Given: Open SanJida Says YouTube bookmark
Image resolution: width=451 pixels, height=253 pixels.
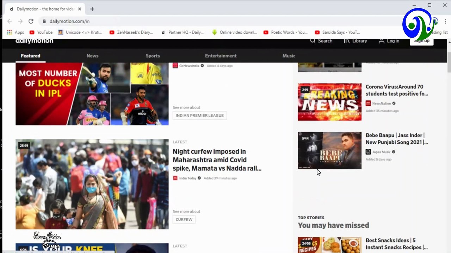Looking at the screenshot, I should tap(337, 32).
